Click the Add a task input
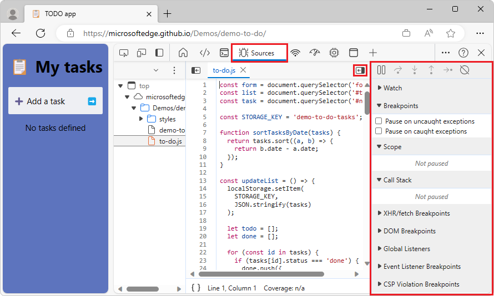Screen dimensions: 494x296 [x=56, y=101]
